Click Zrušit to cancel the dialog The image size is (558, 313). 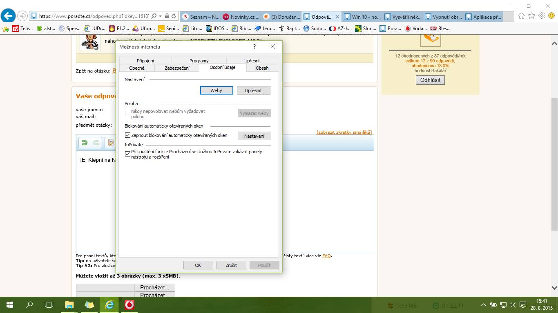[x=231, y=265]
